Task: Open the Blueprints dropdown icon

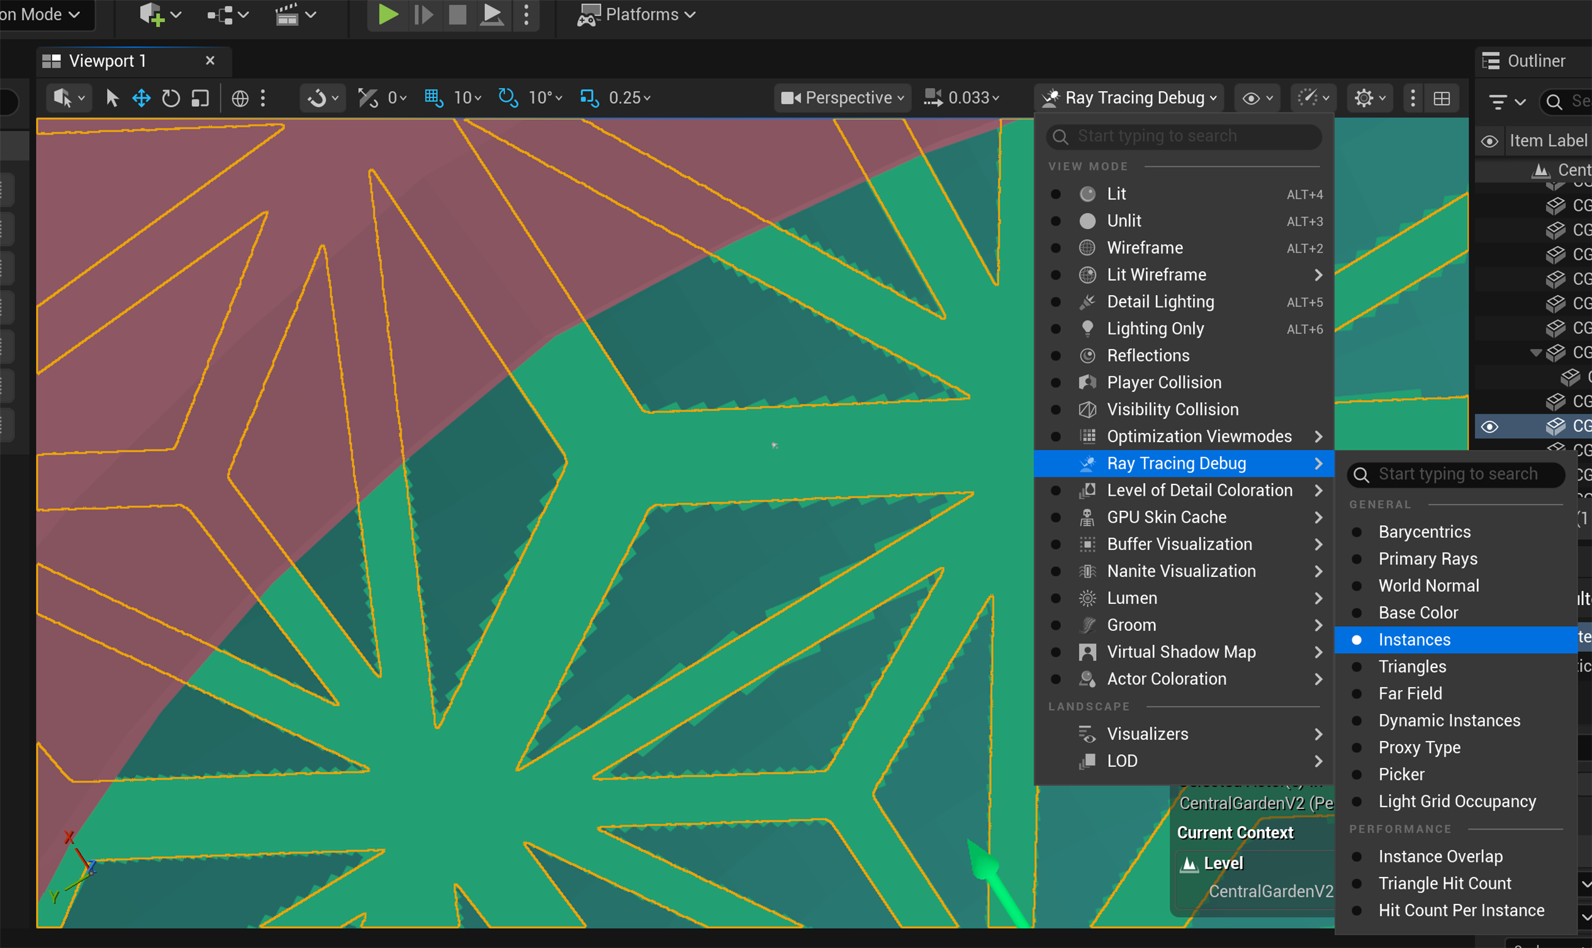Action: coord(228,14)
